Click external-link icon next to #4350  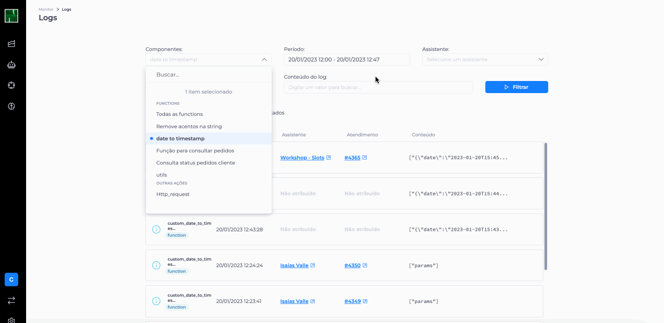[x=365, y=266]
